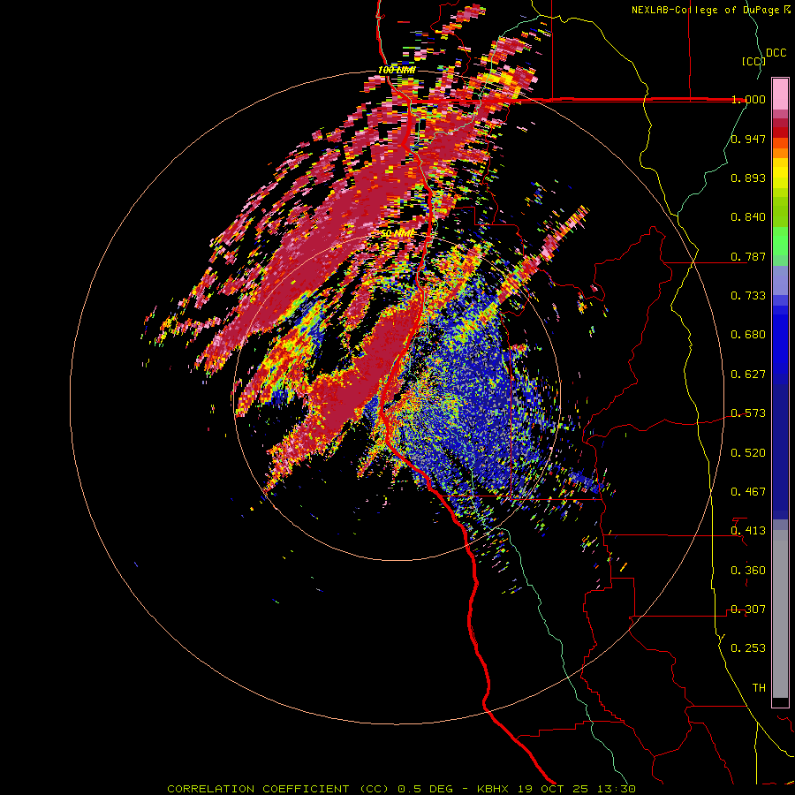Select the 1.000 legend value

point(748,99)
